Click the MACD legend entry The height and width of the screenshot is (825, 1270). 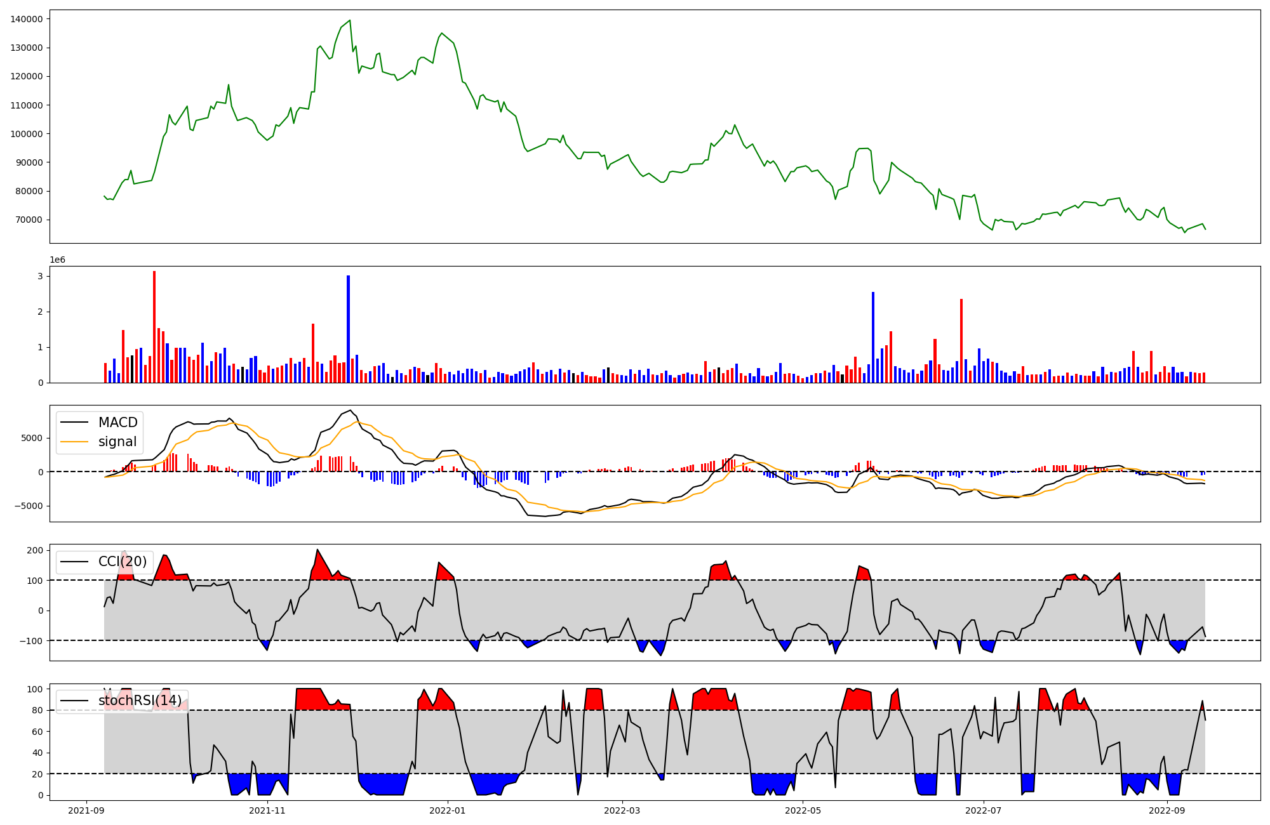tap(117, 423)
